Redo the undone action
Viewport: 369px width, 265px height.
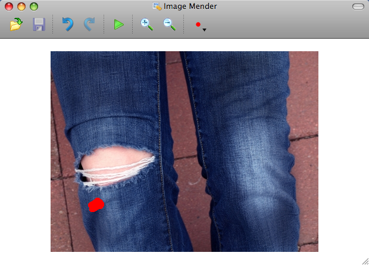pos(89,24)
